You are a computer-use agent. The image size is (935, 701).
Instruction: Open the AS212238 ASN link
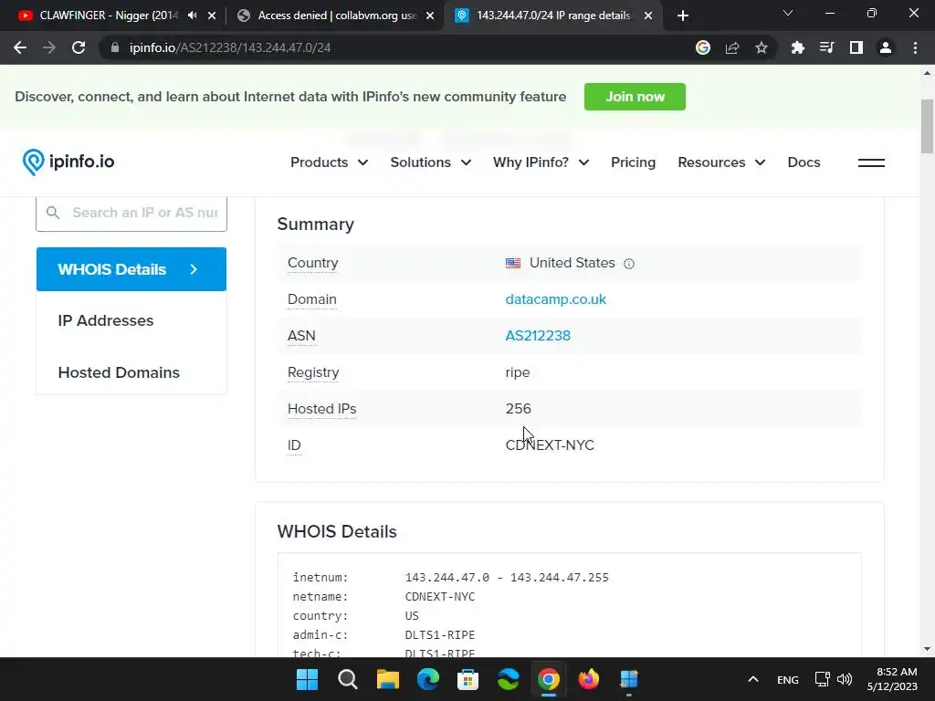pos(538,336)
